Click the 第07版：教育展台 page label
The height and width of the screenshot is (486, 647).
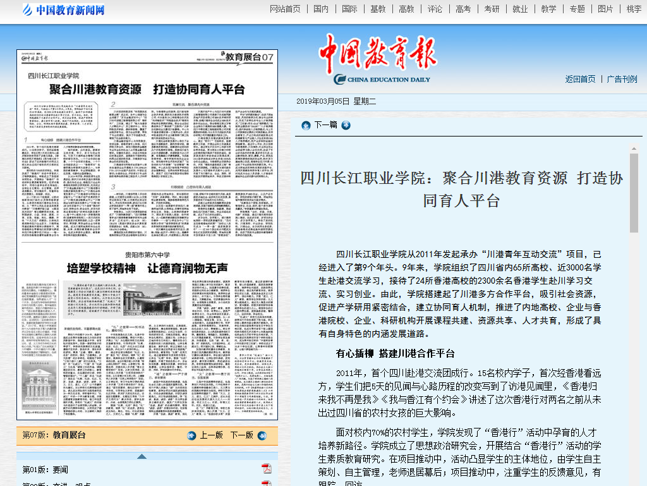click(54, 435)
